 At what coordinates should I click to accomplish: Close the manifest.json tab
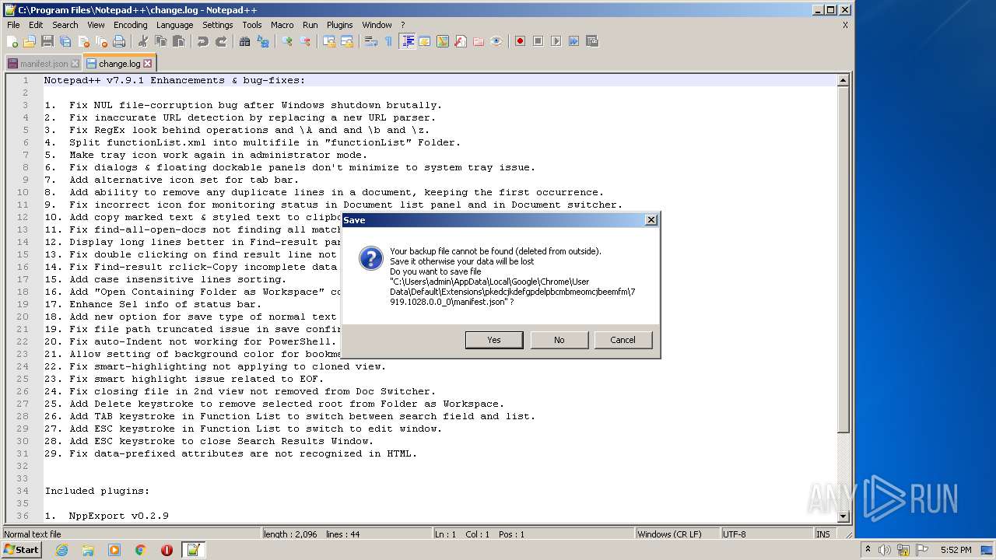point(75,64)
